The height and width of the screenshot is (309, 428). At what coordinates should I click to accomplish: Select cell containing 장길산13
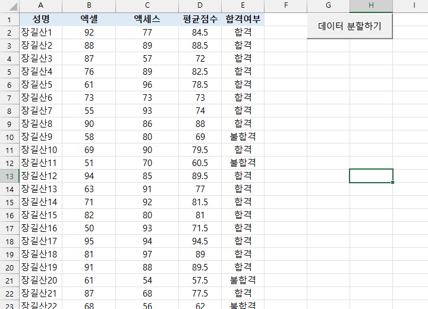[40, 189]
